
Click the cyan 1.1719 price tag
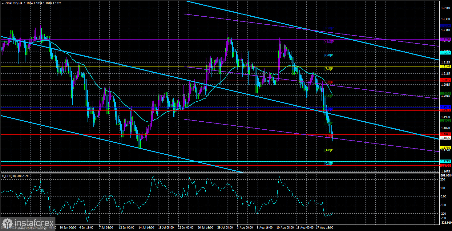click(446, 161)
